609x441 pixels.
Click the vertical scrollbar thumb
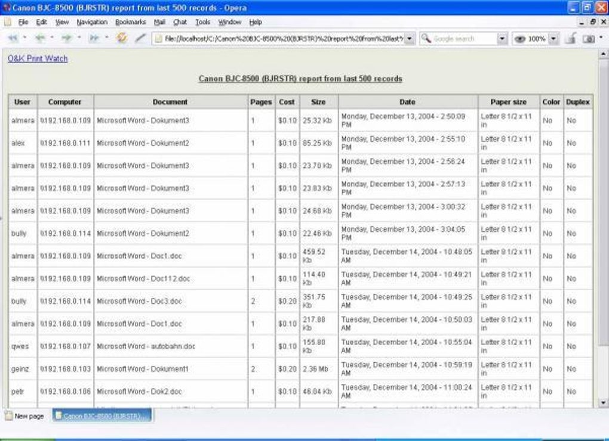(603, 203)
